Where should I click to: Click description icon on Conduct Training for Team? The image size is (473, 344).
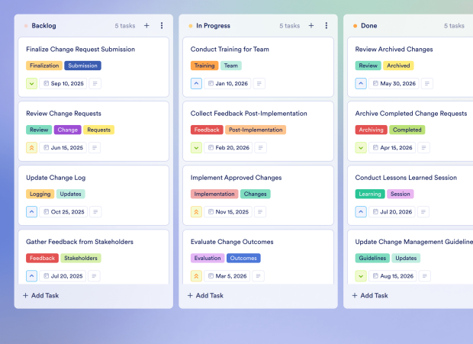click(x=259, y=83)
